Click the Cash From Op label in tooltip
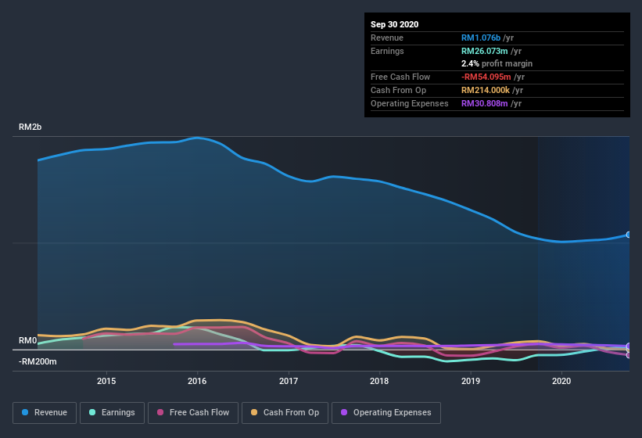 coord(398,90)
